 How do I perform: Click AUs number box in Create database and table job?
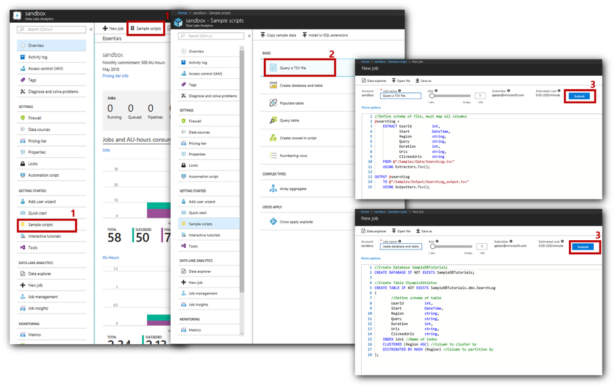click(482, 246)
